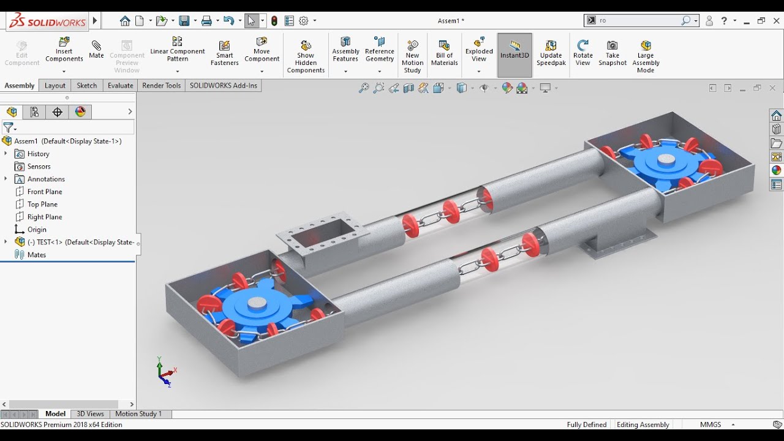Screen dimensions: 784x441
Task: Open the DisplayManager tab
Action: (x=80, y=111)
